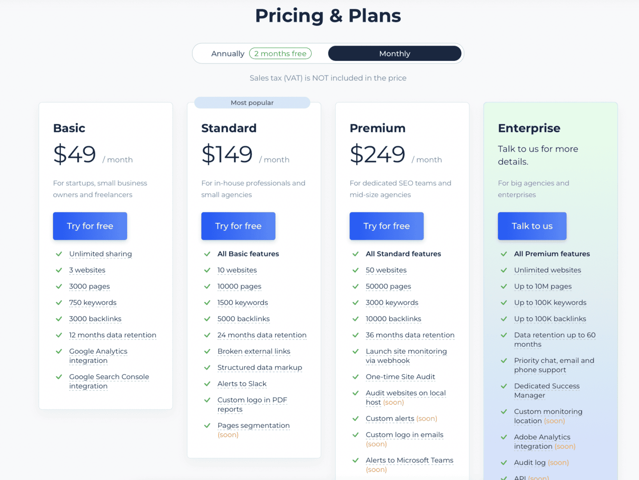Click the '2 months free' badge
Screen dimensions: 639x480
[280, 54]
